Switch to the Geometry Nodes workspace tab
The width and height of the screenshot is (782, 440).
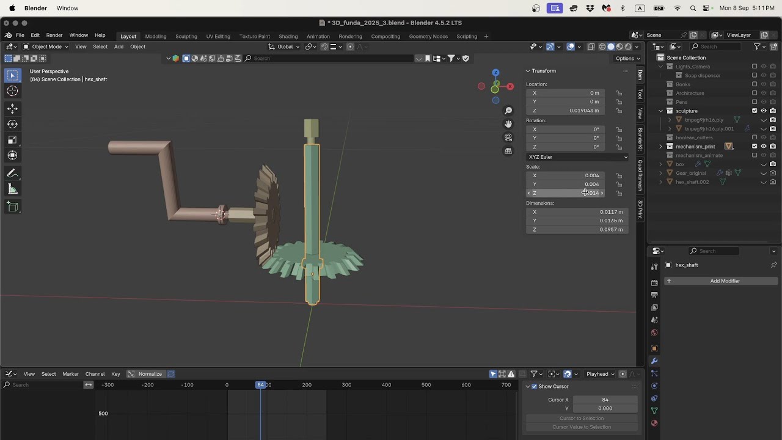428,36
